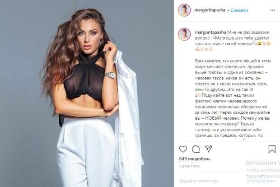Open margoritapasha profile from header username
The image size is (280, 187).
tap(210, 10)
